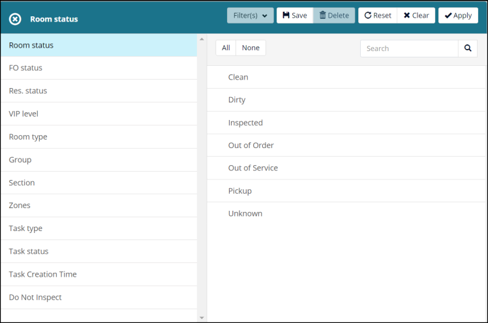Select All room status options
This screenshot has width=488, height=323.
226,48
